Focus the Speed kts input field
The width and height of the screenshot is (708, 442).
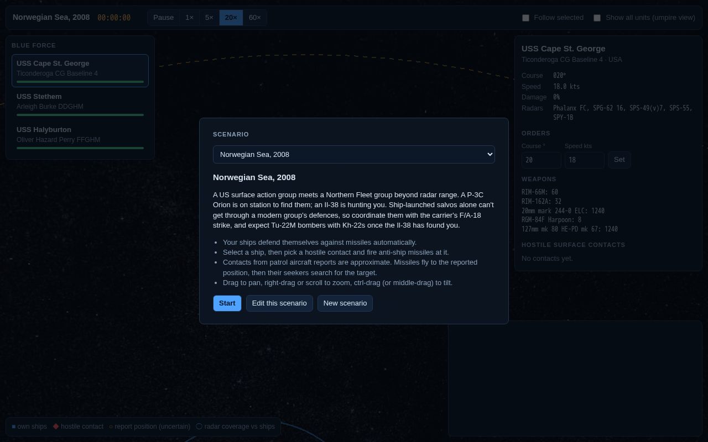pos(585,160)
